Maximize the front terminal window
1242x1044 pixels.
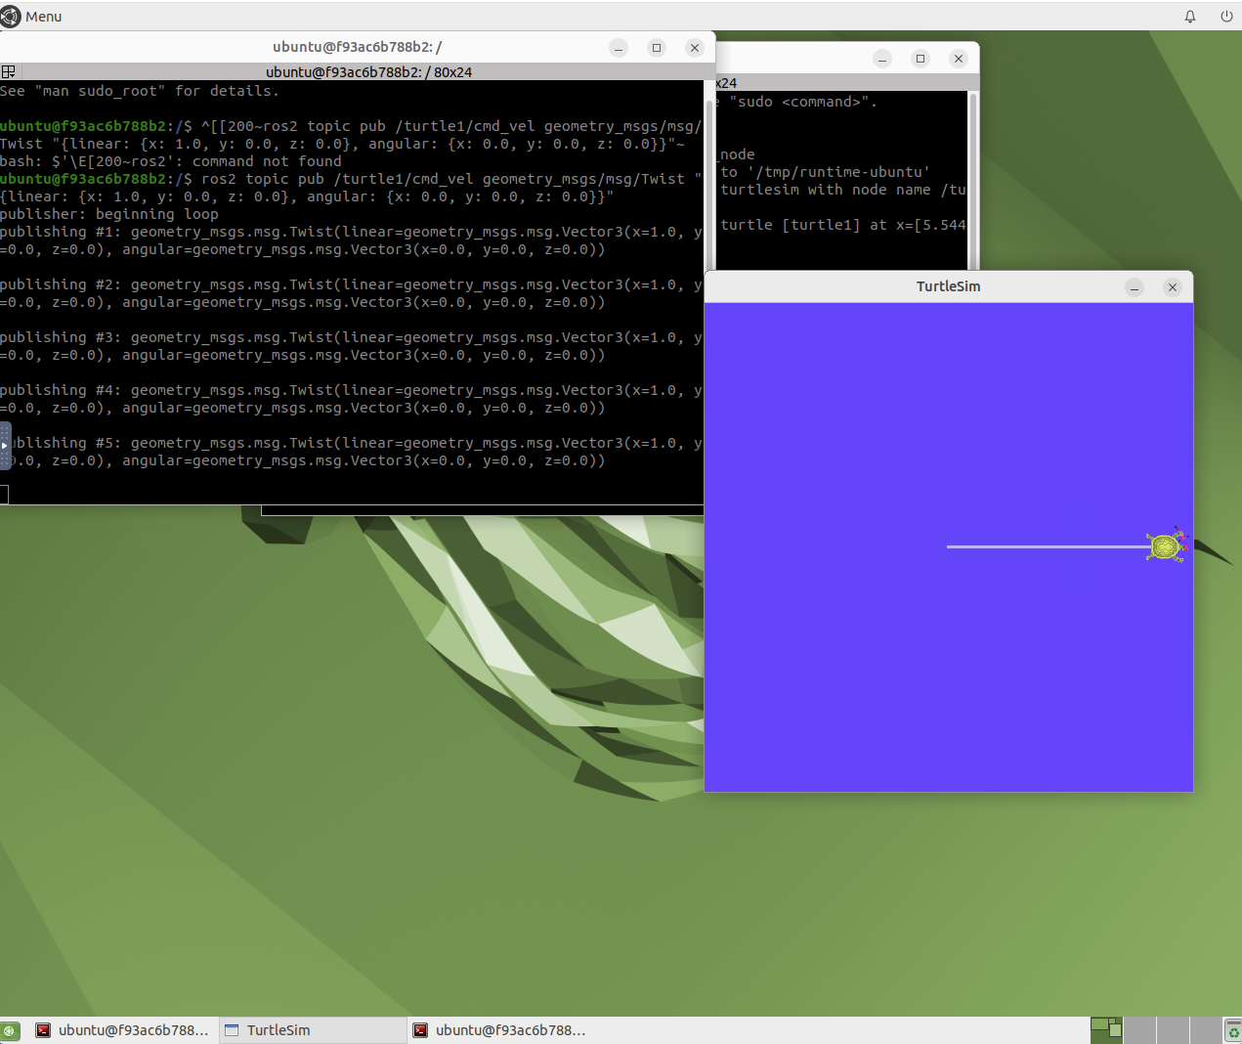pyautogui.click(x=657, y=47)
